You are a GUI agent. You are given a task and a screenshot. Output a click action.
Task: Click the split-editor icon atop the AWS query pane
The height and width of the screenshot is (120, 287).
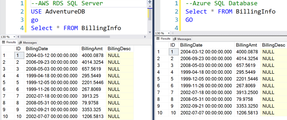150,2
